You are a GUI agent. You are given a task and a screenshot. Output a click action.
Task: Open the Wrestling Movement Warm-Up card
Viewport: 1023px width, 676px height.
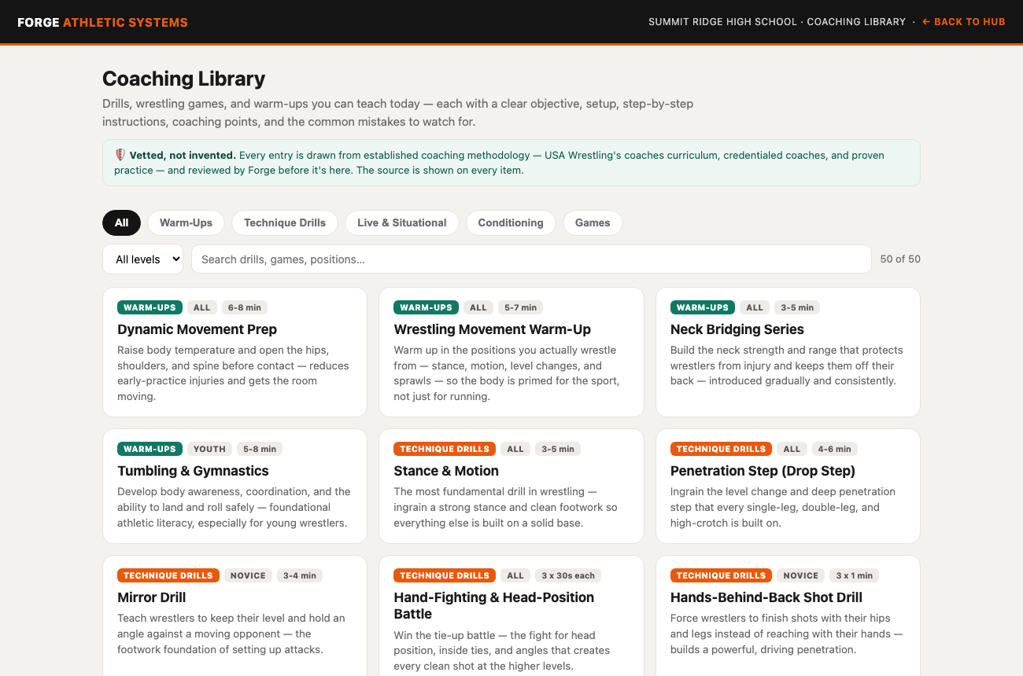511,351
